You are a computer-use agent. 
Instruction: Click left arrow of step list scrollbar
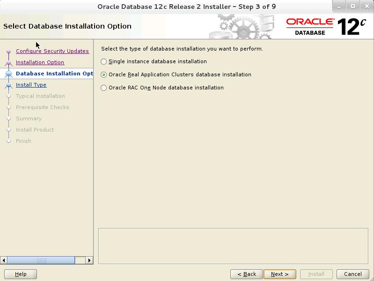pos(4,260)
